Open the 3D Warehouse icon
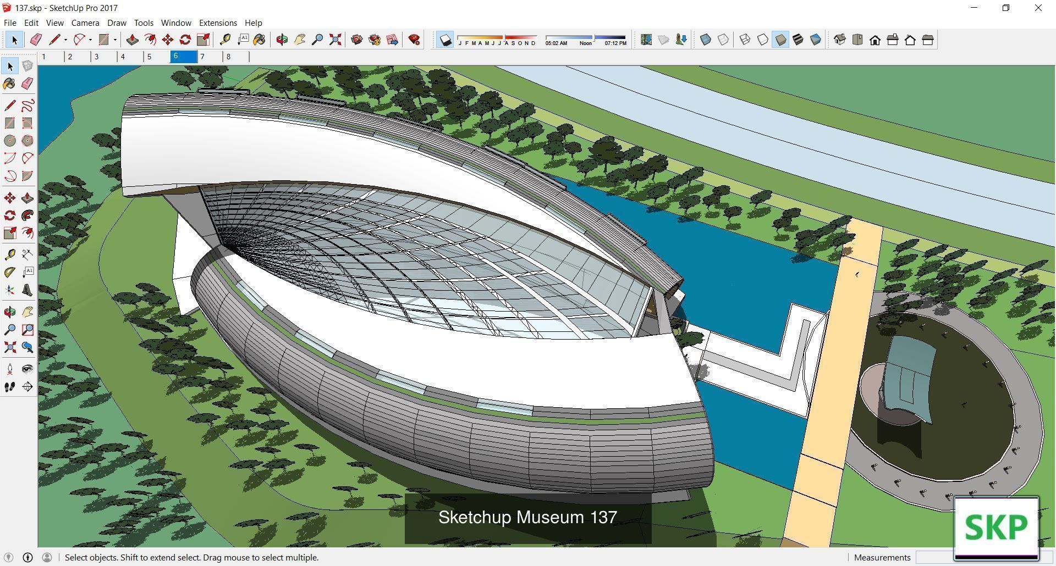 click(357, 40)
